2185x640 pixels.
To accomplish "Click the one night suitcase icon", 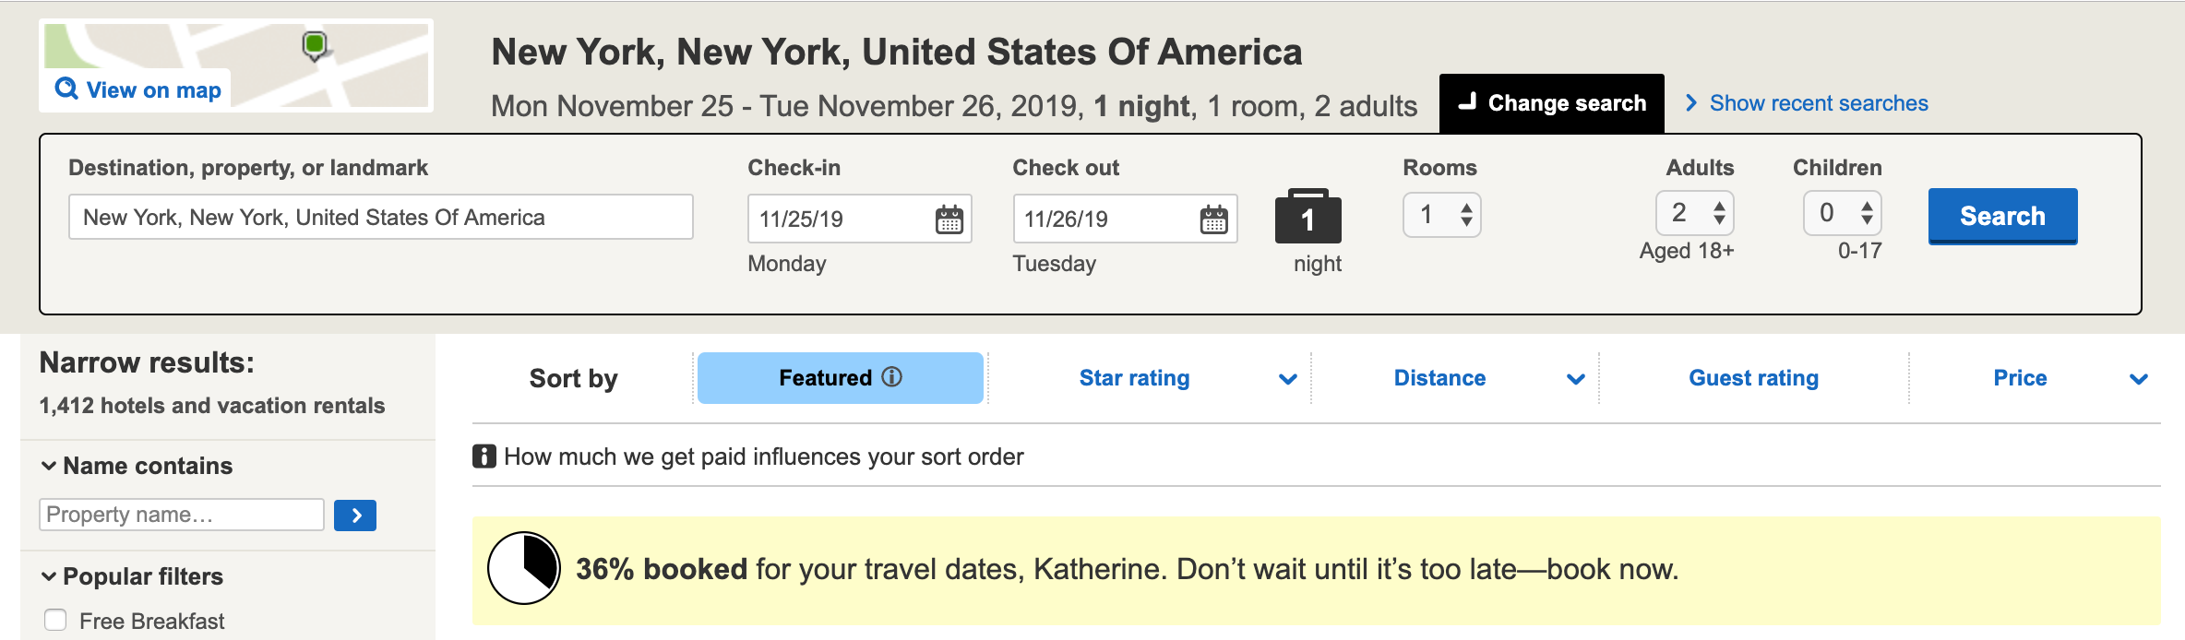I will (1307, 218).
